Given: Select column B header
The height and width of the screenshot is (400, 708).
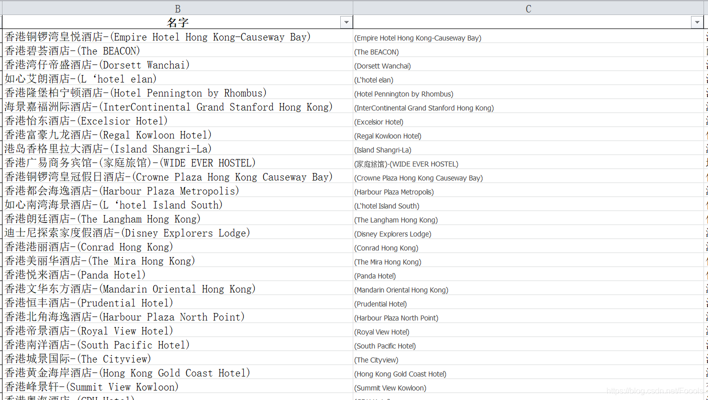Looking at the screenshot, I should coord(178,8).
